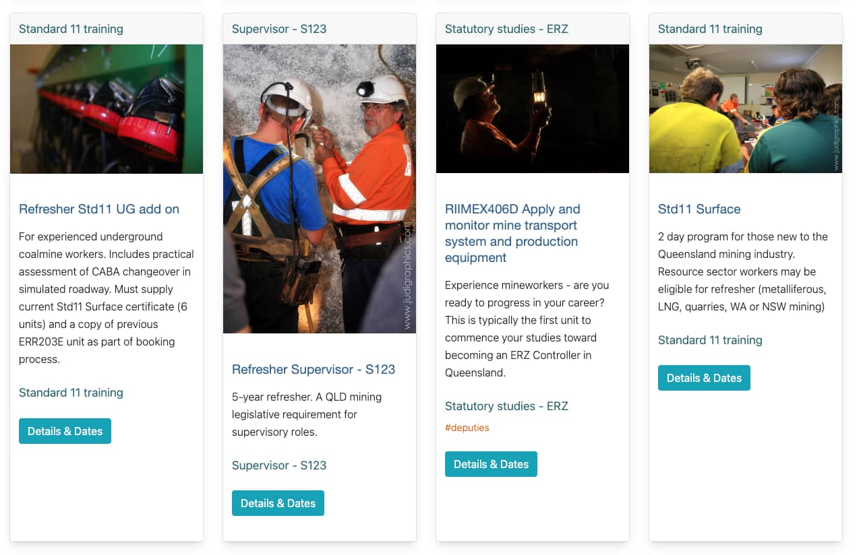This screenshot has height=555, width=859.
Task: Open Details & Dates for Std11 Surface
Action: click(x=704, y=378)
